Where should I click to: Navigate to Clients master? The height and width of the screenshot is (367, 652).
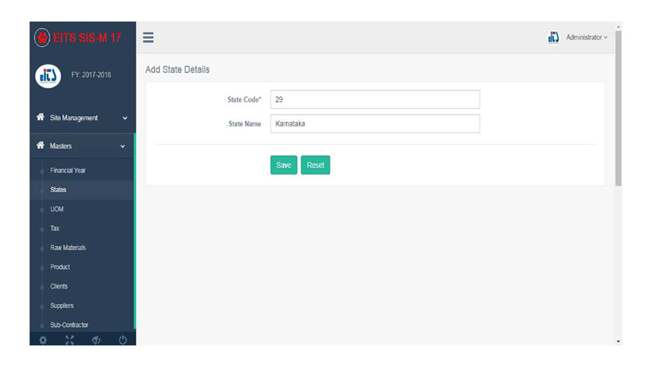coord(59,286)
